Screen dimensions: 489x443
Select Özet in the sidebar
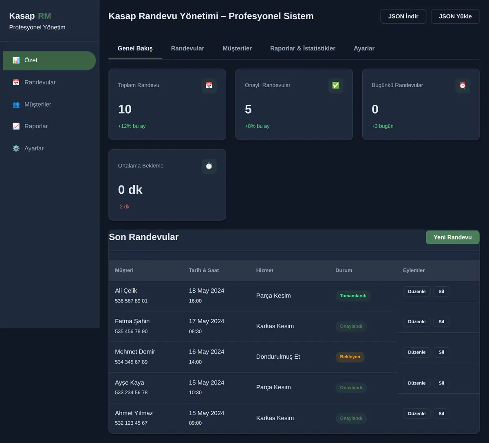pos(49,61)
